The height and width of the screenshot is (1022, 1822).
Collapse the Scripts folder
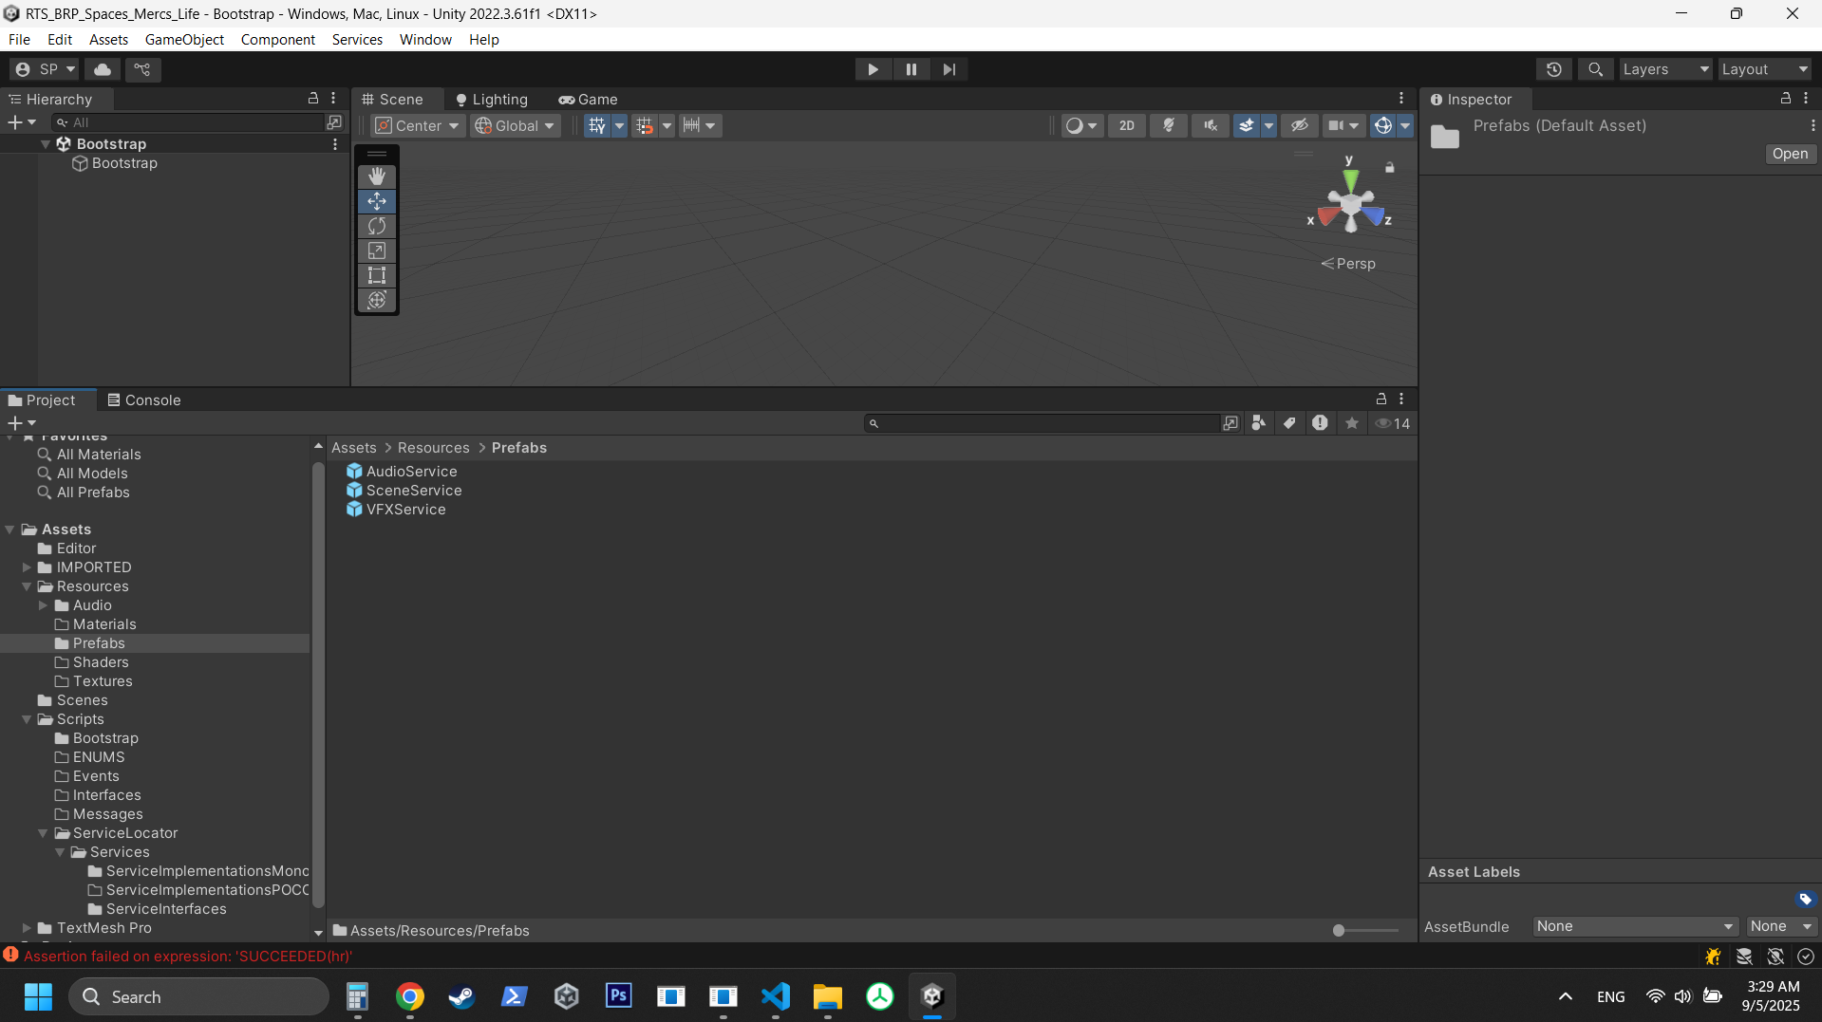[27, 719]
